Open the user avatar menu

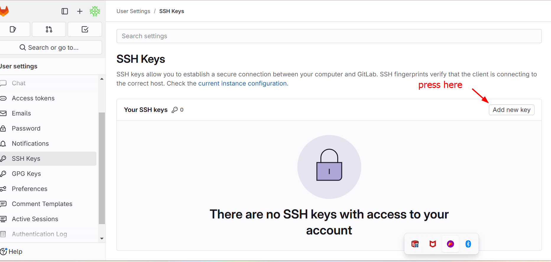95,11
